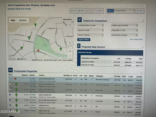Click the red subject marker on Capistrano Ave
The height and width of the screenshot is (117, 156).
tap(38, 50)
